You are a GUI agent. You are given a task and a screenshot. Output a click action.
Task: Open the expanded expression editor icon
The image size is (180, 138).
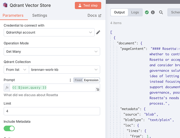(98, 89)
